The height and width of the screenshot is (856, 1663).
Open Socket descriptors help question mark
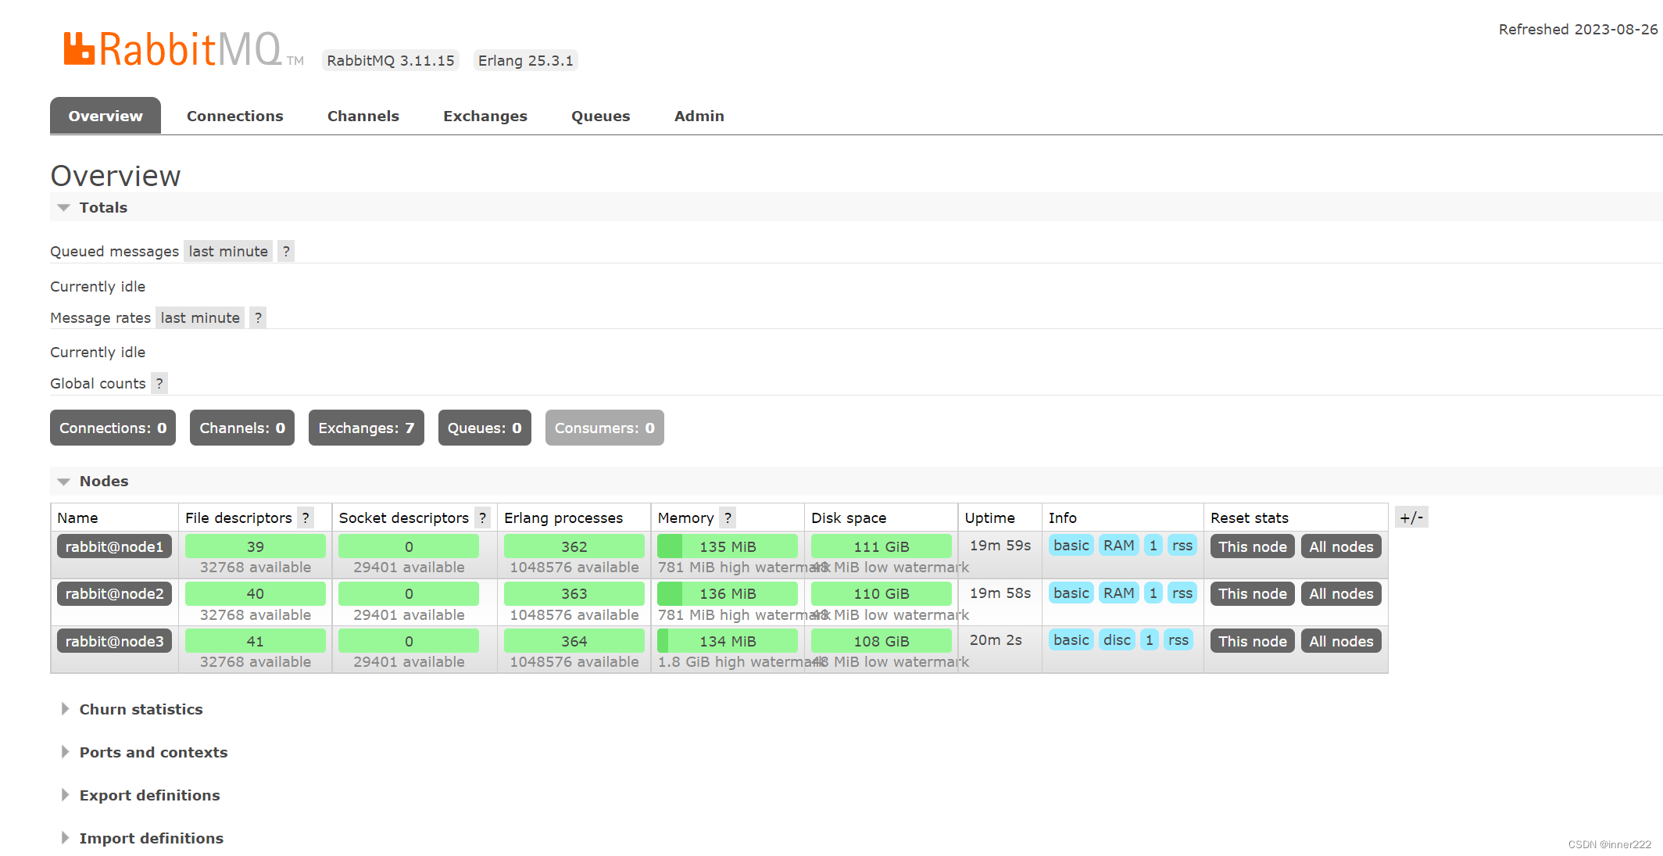(482, 518)
